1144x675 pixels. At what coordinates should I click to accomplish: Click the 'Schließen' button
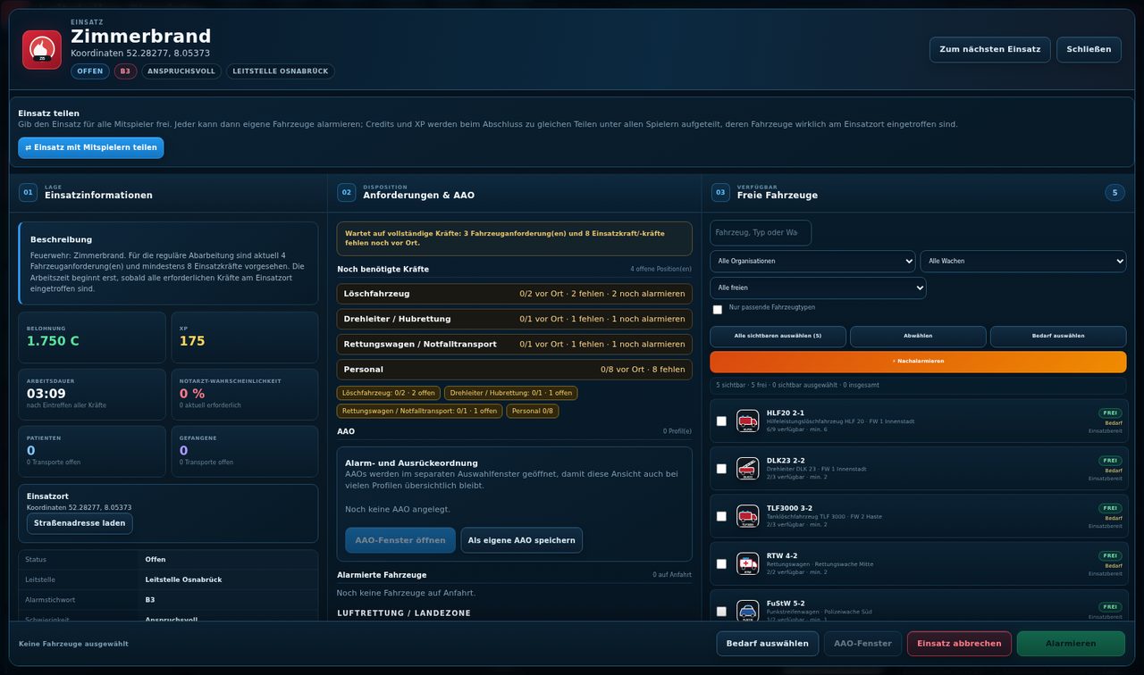pyautogui.click(x=1089, y=49)
